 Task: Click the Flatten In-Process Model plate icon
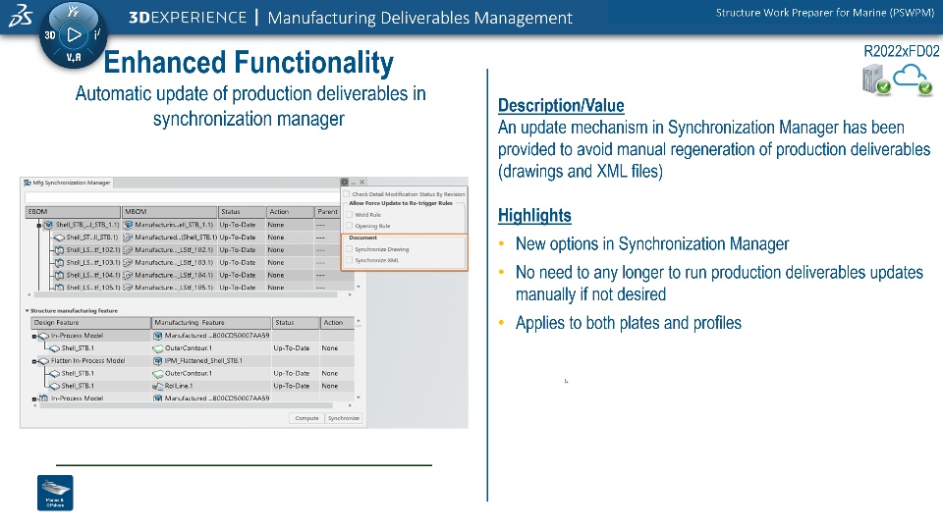pyautogui.click(x=43, y=361)
